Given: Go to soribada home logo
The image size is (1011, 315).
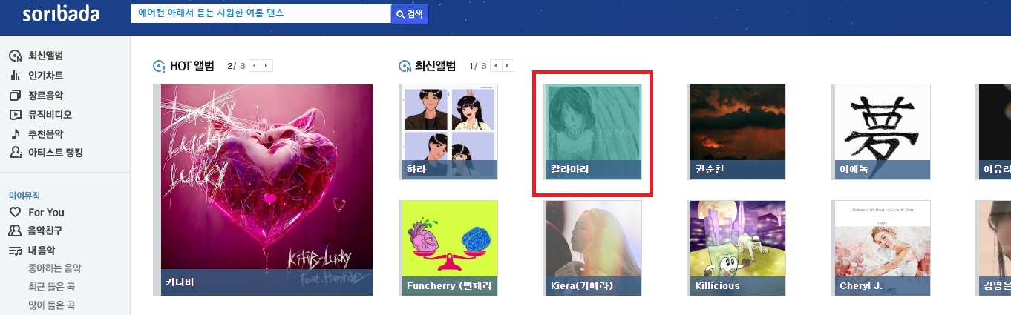Looking at the screenshot, I should click(61, 14).
